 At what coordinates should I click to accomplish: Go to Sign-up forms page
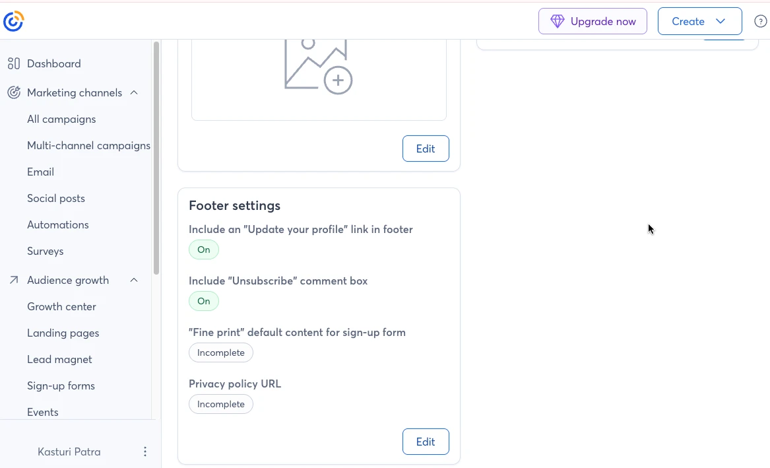(x=61, y=385)
